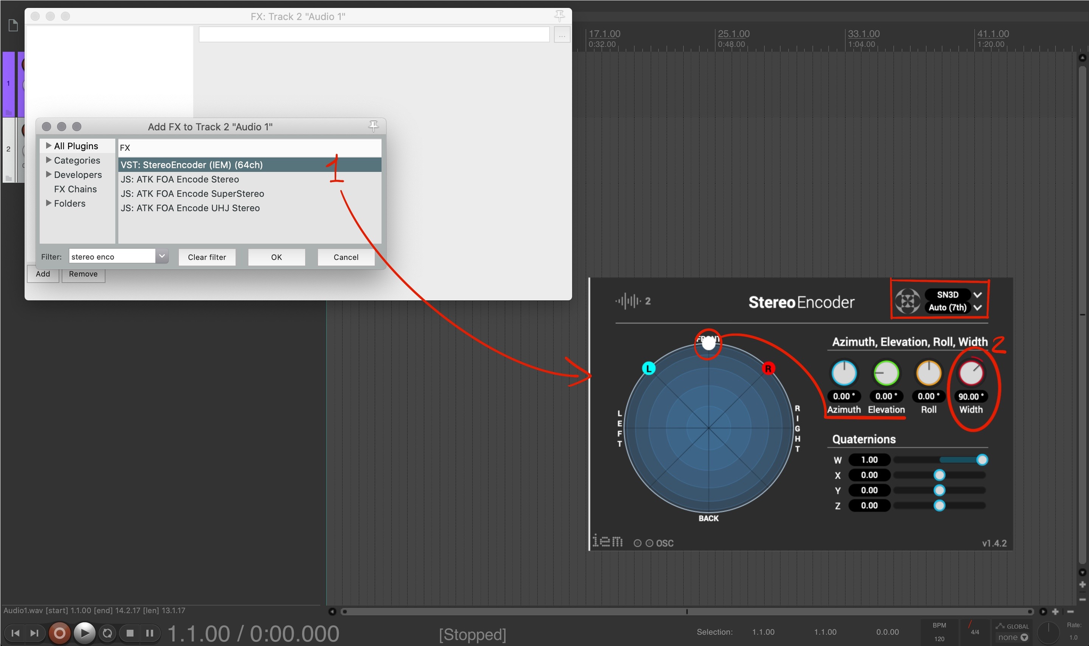Pin the Add FX dialog window
The height and width of the screenshot is (646, 1089).
(373, 126)
